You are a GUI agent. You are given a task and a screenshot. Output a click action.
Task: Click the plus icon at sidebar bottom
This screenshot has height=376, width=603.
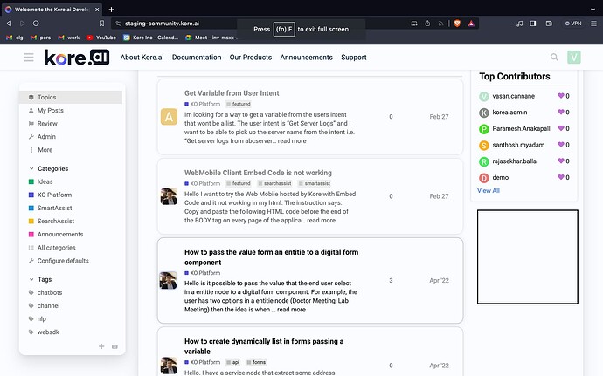[x=101, y=346]
